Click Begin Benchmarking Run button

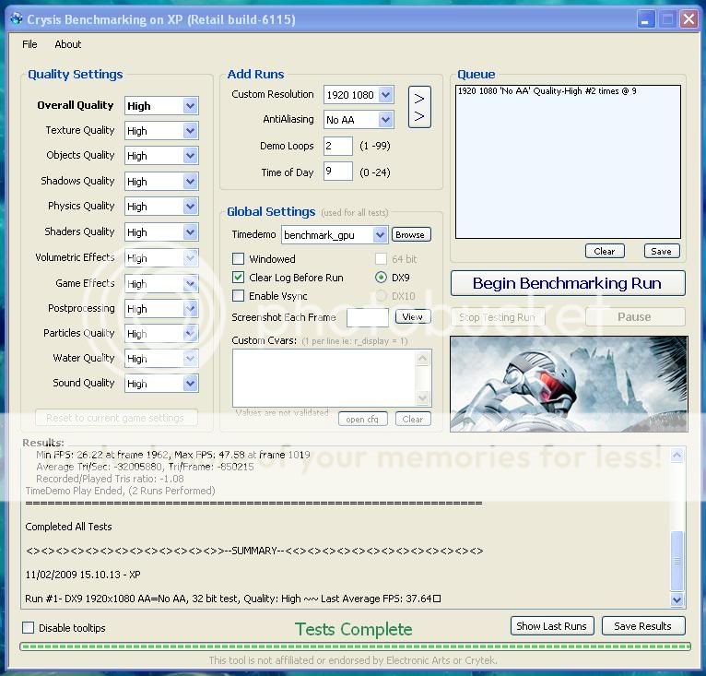[x=567, y=283]
